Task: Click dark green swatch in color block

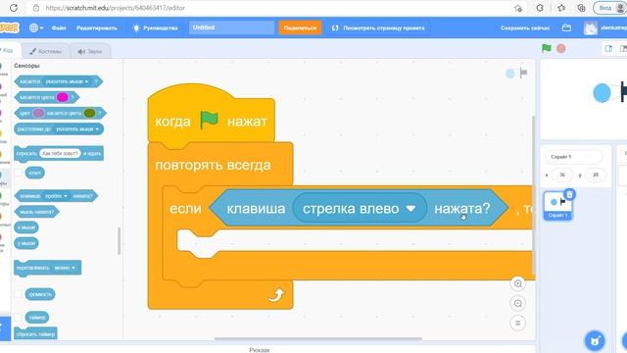Action: [89, 114]
